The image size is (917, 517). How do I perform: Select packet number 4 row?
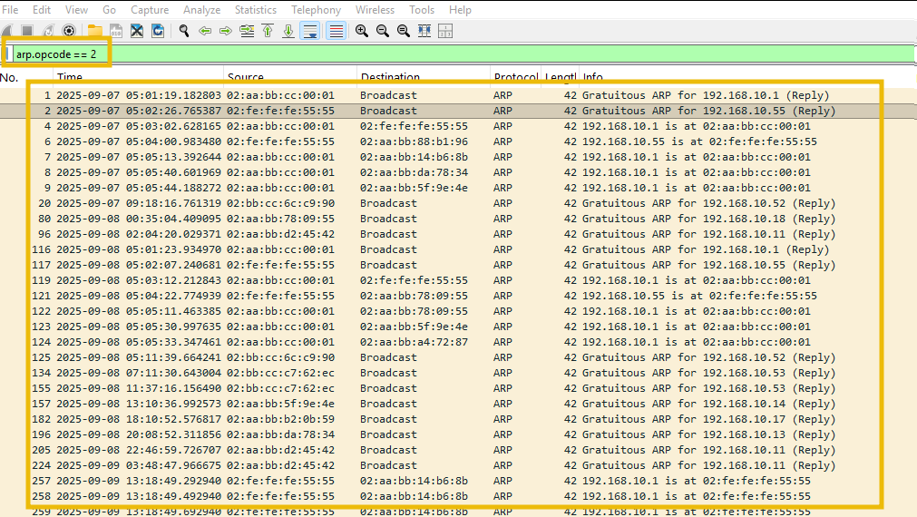pos(459,126)
